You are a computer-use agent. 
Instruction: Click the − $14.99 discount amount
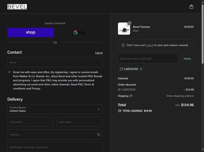point(189,90)
